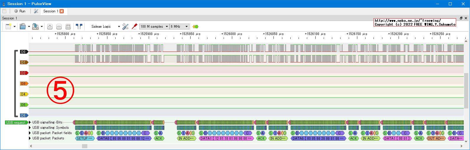
Task: Click the zoom-to-fit icon
Action: pos(68,27)
